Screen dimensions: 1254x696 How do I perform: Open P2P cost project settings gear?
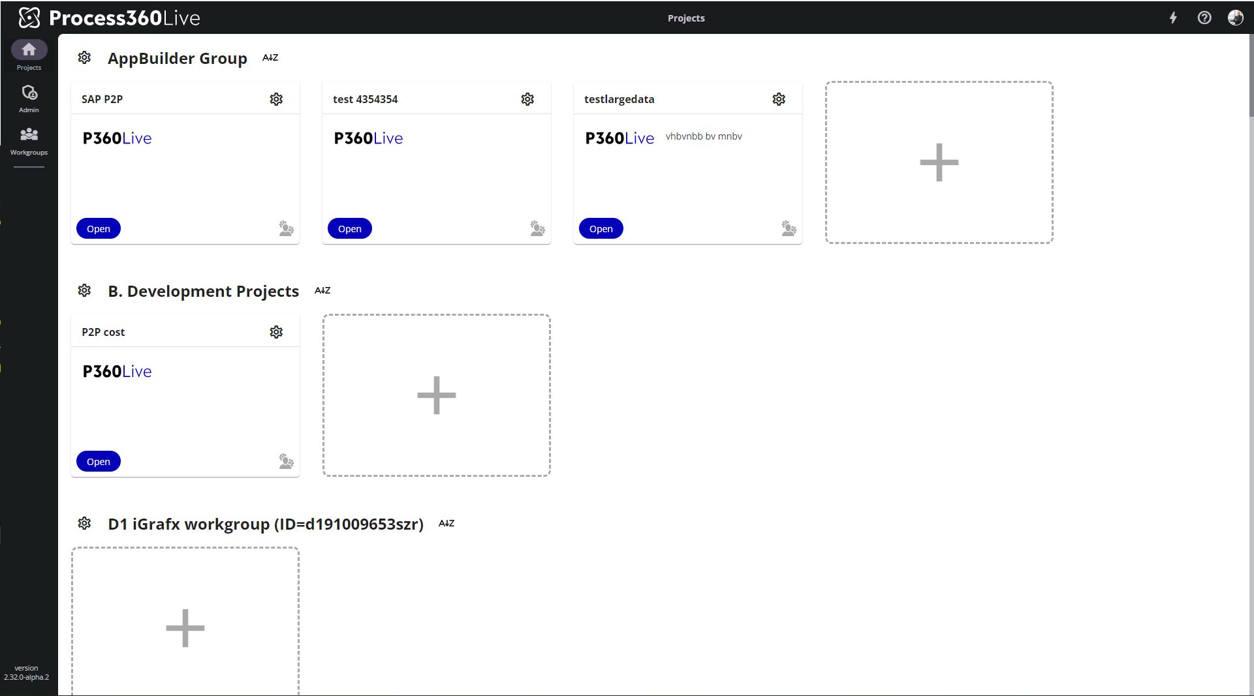click(276, 332)
